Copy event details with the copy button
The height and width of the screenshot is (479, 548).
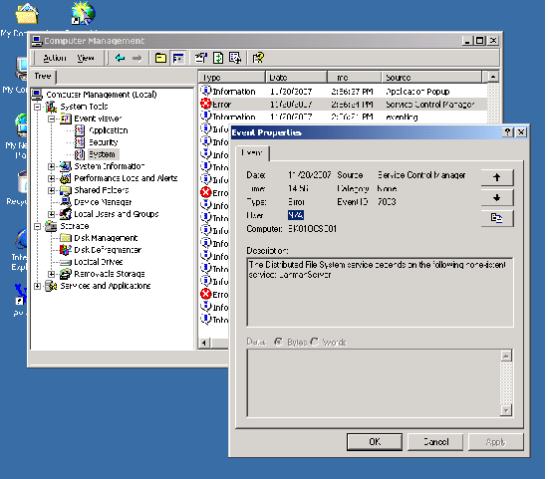497,218
